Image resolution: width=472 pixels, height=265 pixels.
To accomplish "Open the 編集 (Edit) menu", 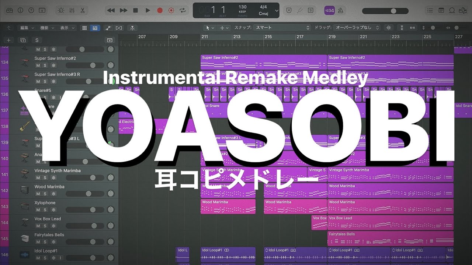I will click(x=27, y=28).
